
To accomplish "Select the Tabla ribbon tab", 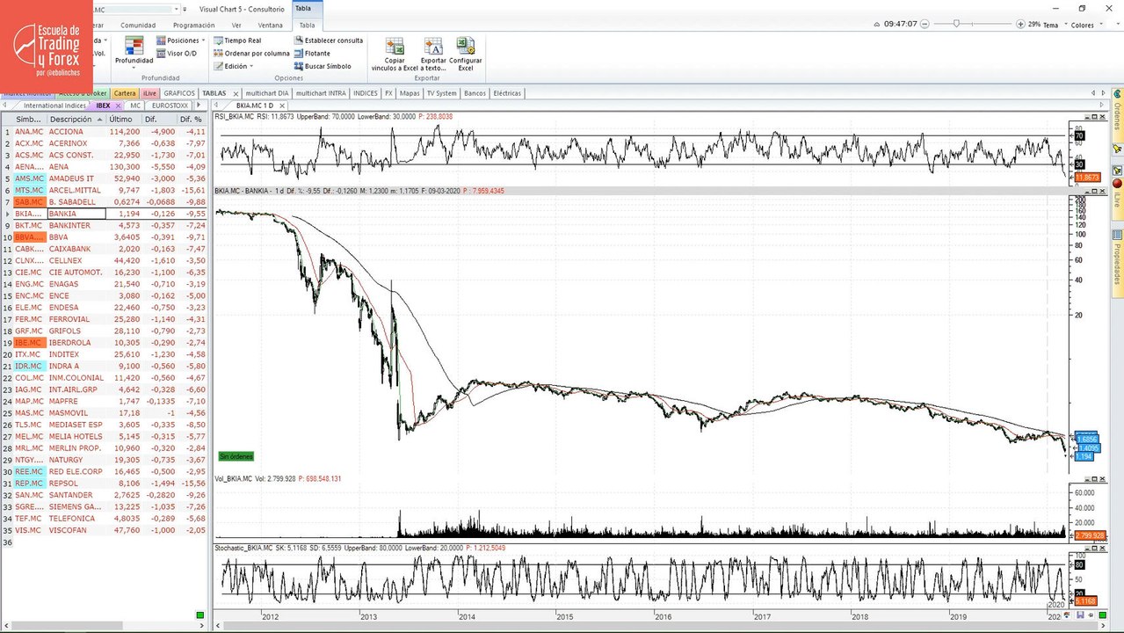I will (307, 25).
